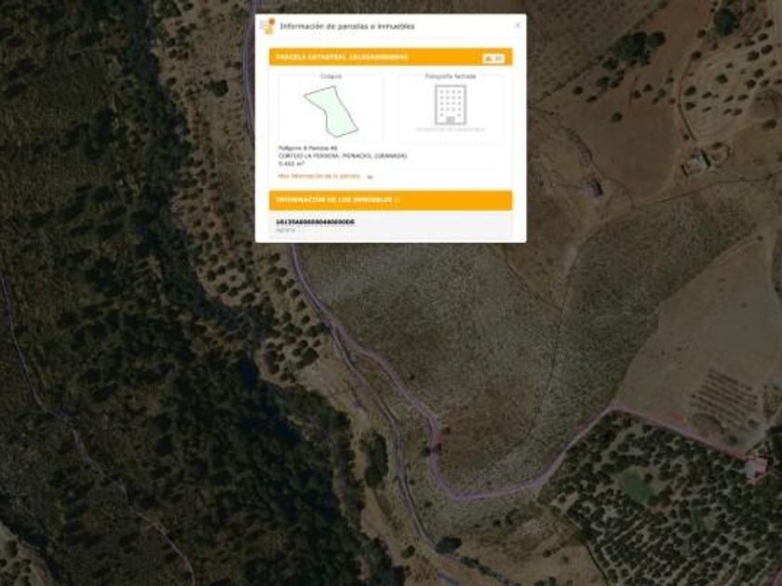The image size is (782, 586).
Task: Click the building facade placeholder icon
Action: (451, 105)
